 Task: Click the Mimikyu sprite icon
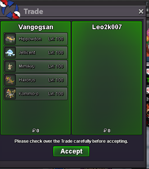coord(10,66)
